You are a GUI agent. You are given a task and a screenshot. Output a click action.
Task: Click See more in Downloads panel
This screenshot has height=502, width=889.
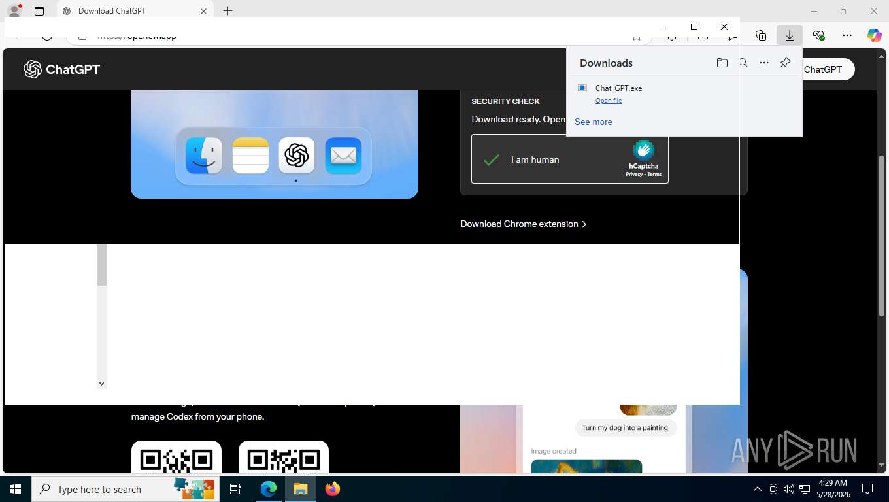(x=594, y=122)
